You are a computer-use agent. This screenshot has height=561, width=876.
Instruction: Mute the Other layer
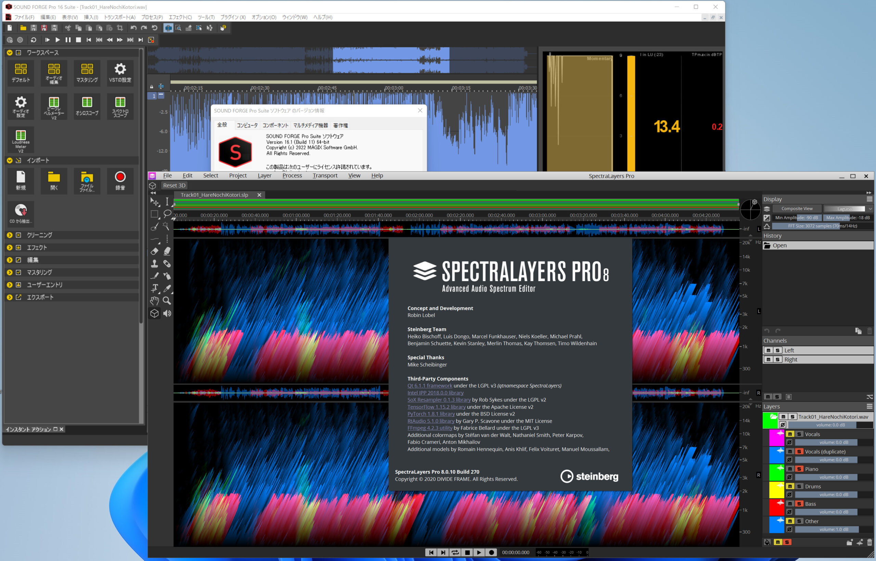click(x=790, y=521)
